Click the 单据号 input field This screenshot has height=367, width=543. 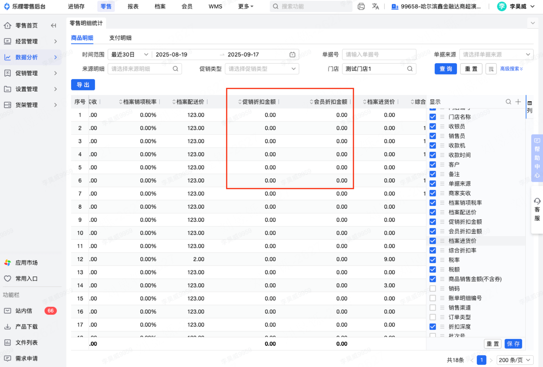(x=379, y=54)
